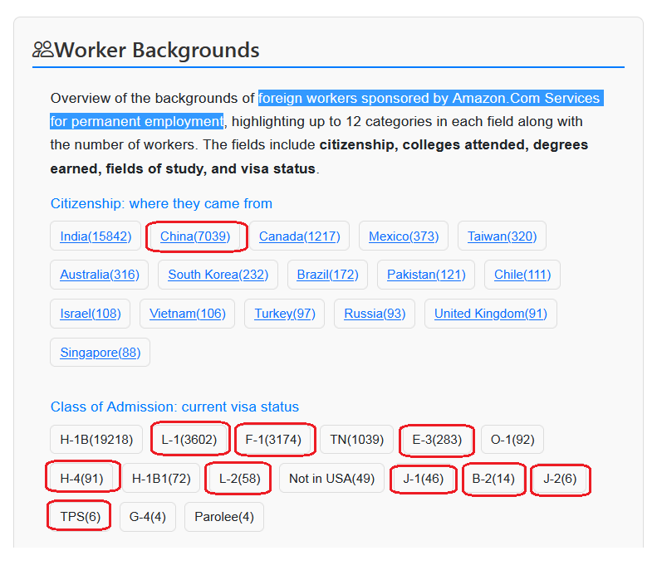Open the India(15842) citizenship link
This screenshot has height=565, width=657.
[96, 236]
